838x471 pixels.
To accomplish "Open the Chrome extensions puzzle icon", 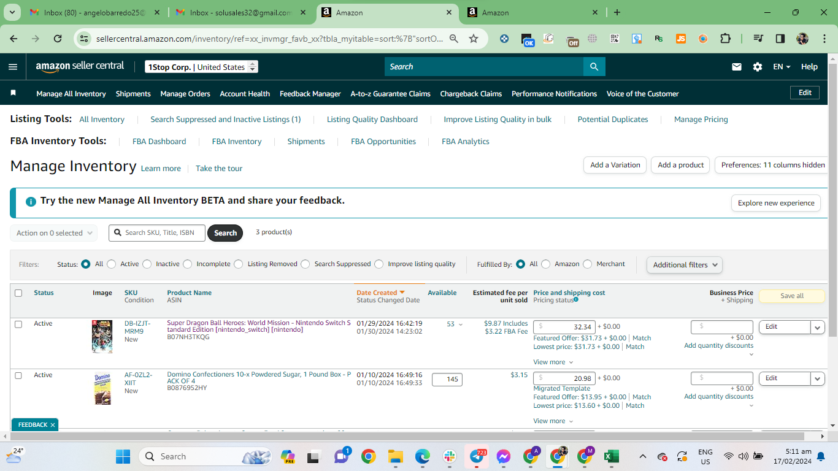I will point(725,39).
